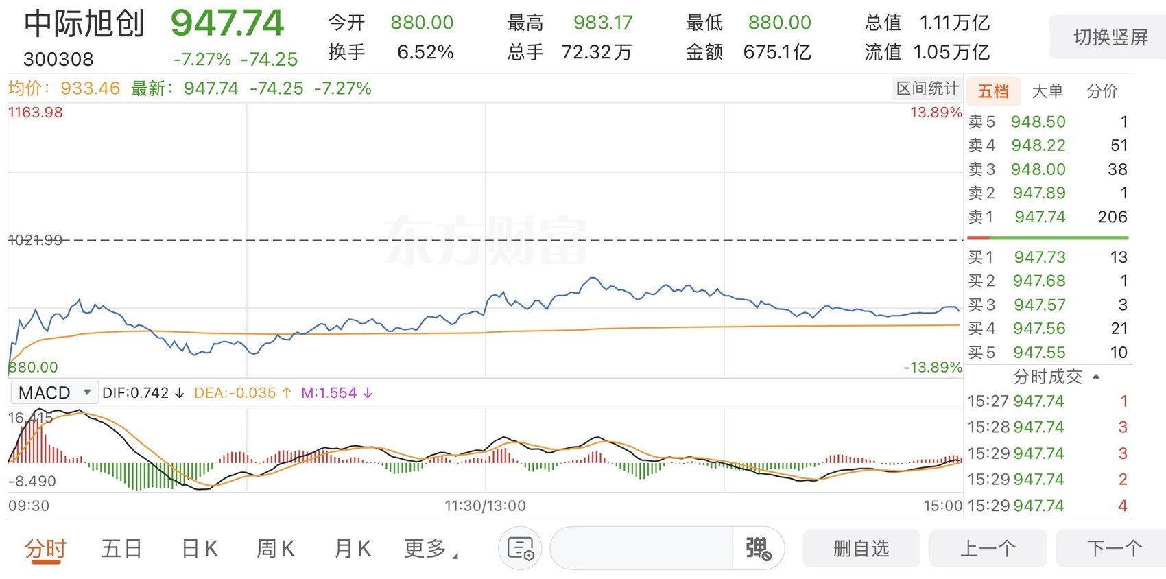
Task: Tap the 弹 bullet-comment toggle icon
Action: pos(759,548)
